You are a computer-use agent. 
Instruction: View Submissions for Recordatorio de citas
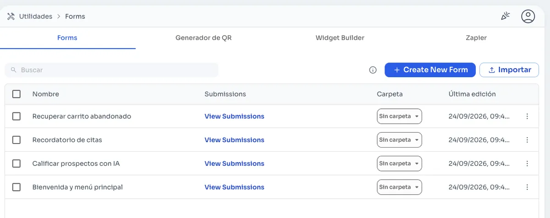click(234, 140)
